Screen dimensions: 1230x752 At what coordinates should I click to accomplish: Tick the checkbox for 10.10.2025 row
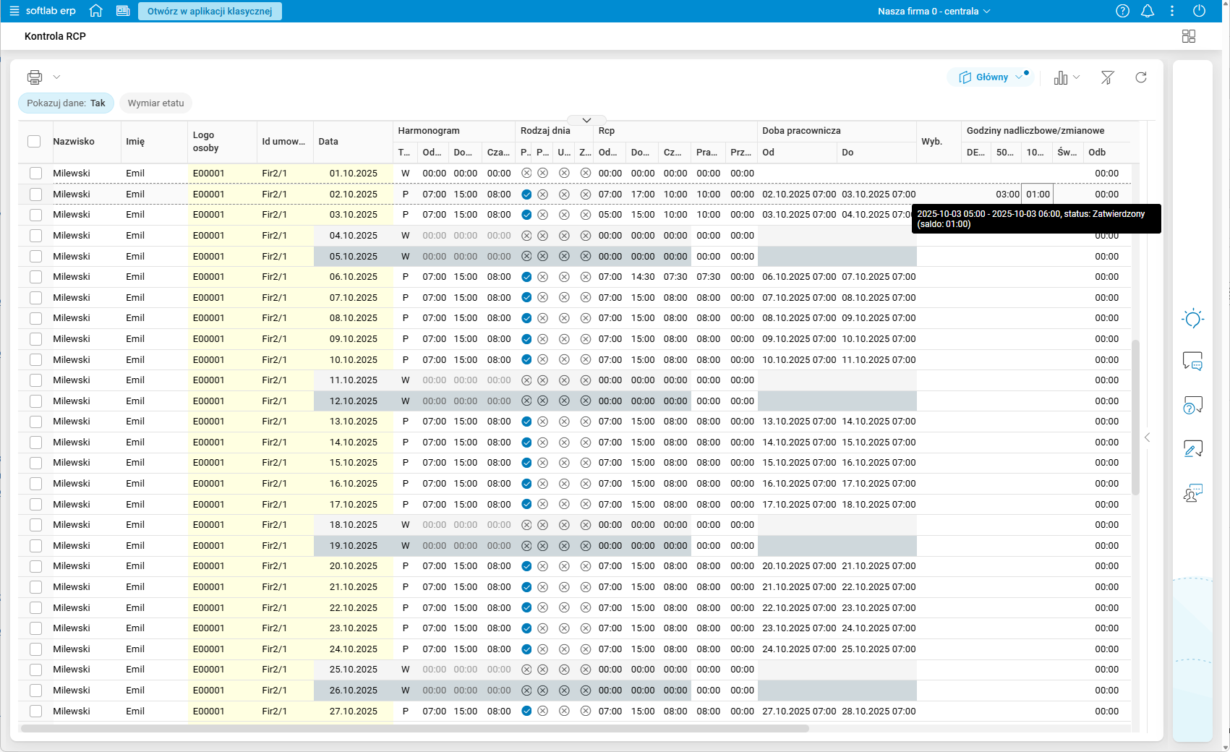pyautogui.click(x=36, y=360)
